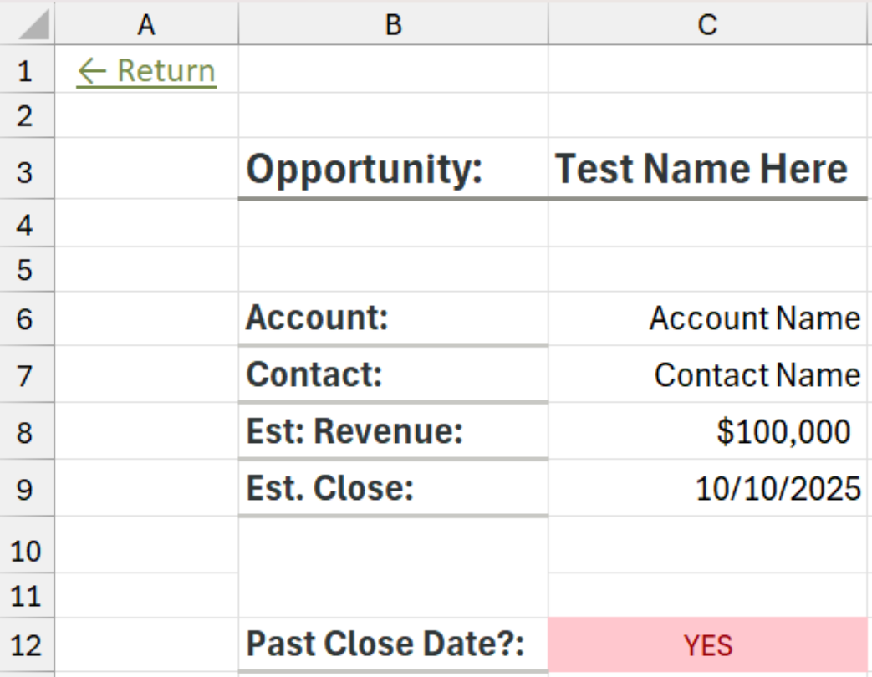This screenshot has width=872, height=677.
Task: Select the 'Contact:' label cell
Action: (x=314, y=374)
